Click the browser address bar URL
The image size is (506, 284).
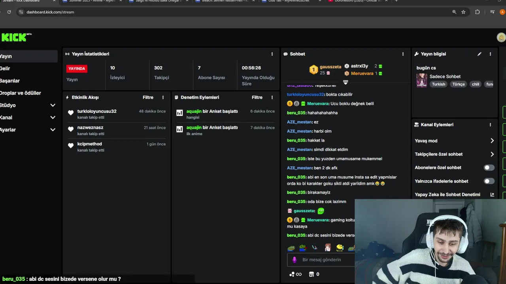[x=50, y=12]
